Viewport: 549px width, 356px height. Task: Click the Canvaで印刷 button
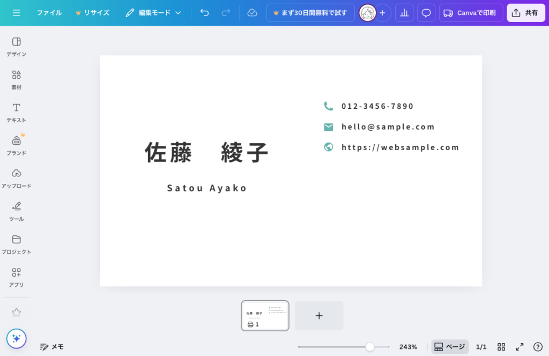click(471, 13)
